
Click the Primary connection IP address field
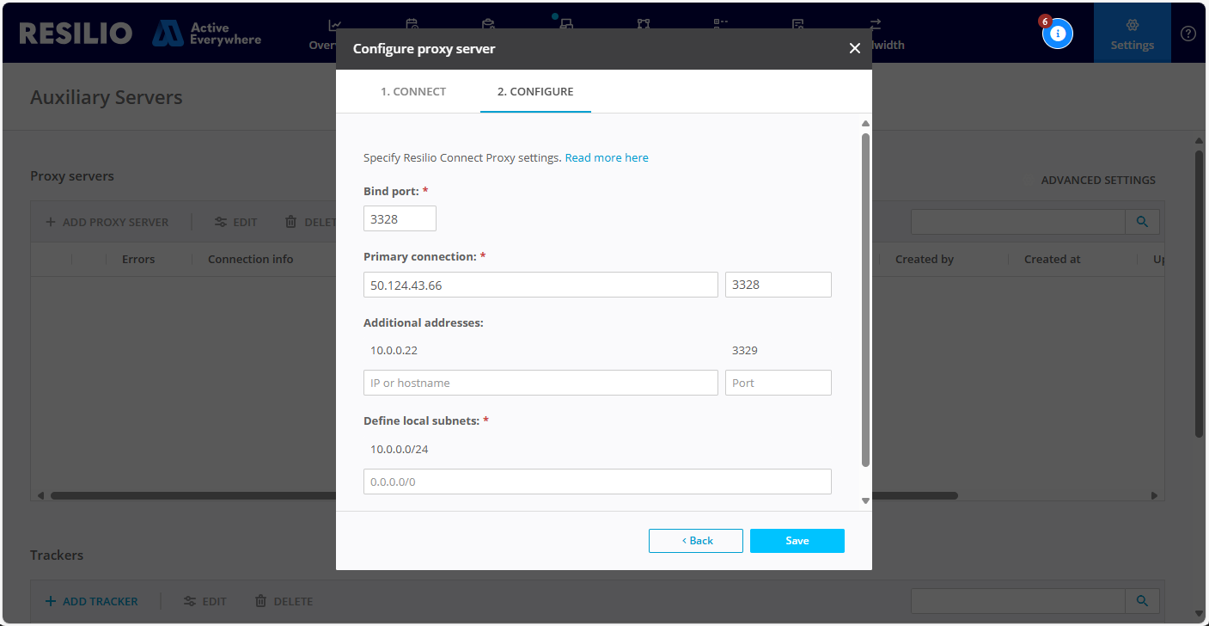(x=540, y=285)
